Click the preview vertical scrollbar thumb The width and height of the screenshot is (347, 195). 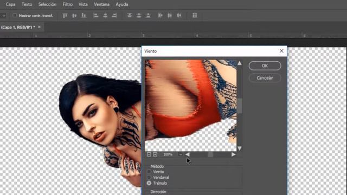point(240,106)
